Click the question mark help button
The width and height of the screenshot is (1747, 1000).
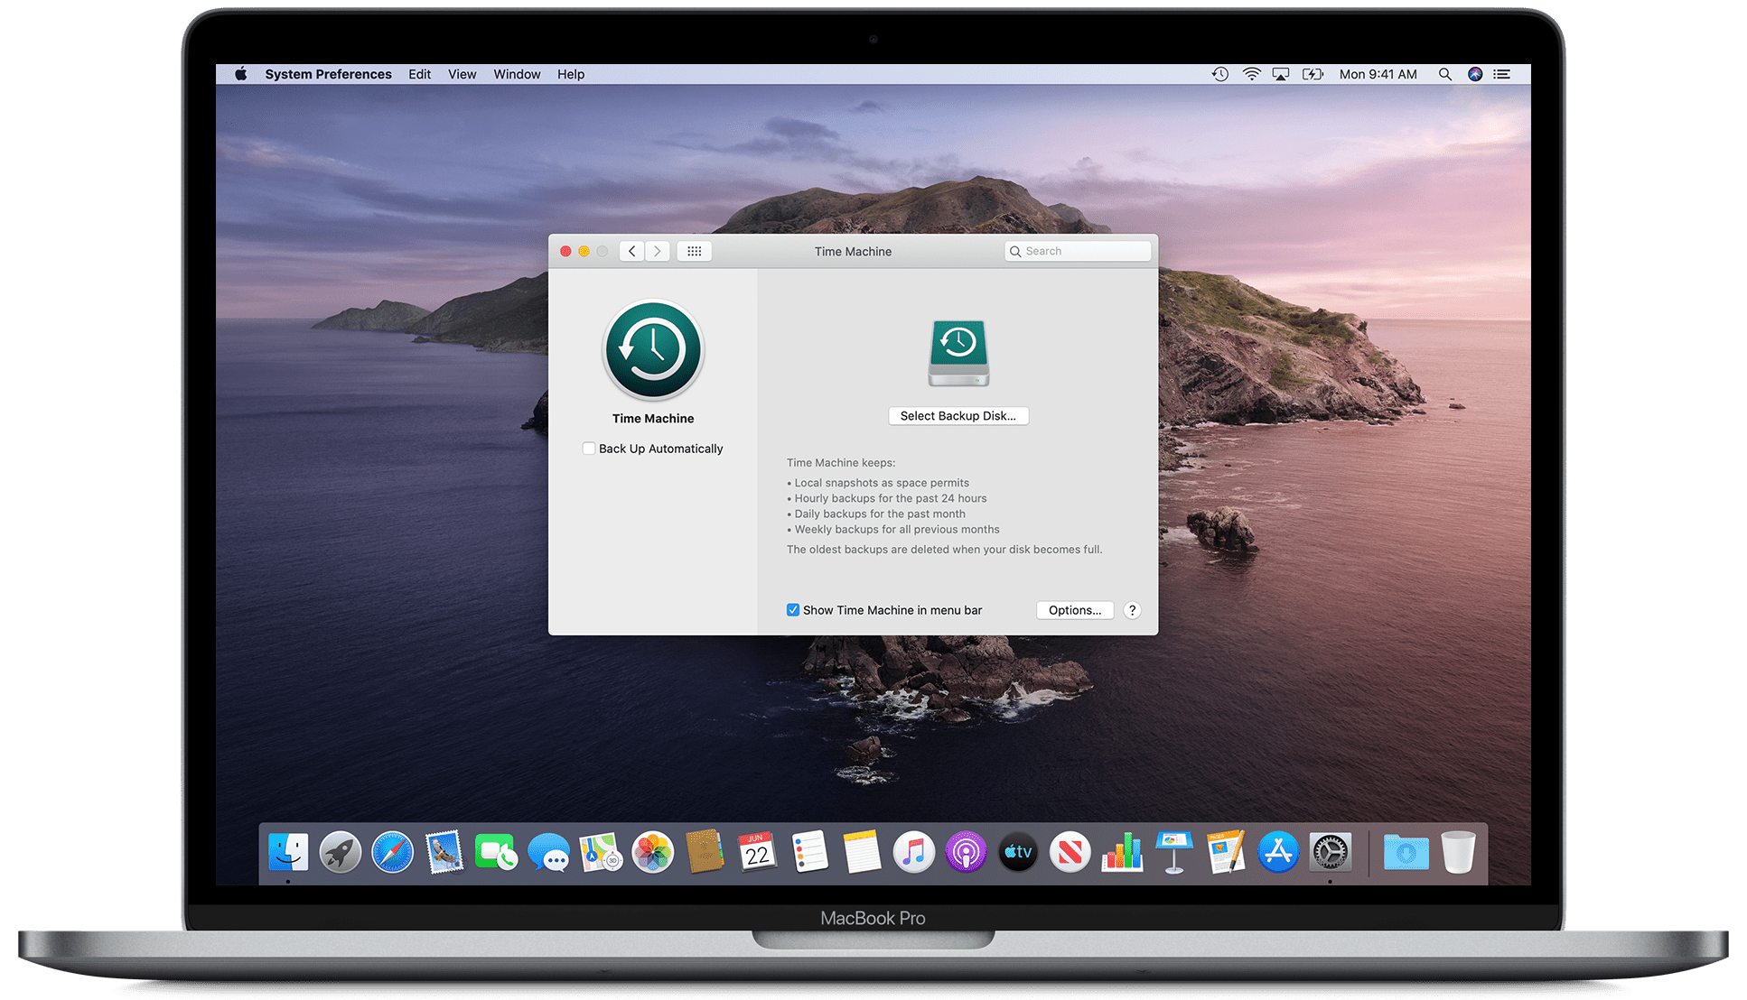coord(1132,610)
